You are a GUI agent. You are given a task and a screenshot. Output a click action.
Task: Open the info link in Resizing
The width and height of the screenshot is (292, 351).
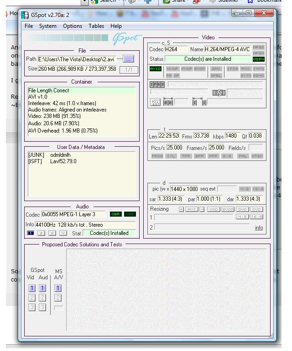point(259,228)
